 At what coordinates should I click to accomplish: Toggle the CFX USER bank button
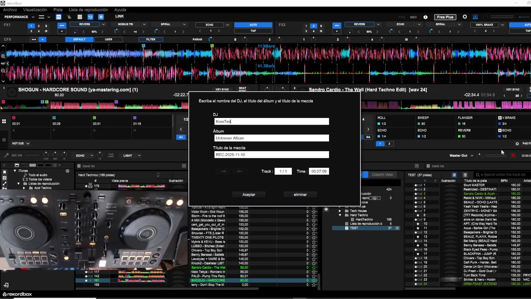point(108,39)
